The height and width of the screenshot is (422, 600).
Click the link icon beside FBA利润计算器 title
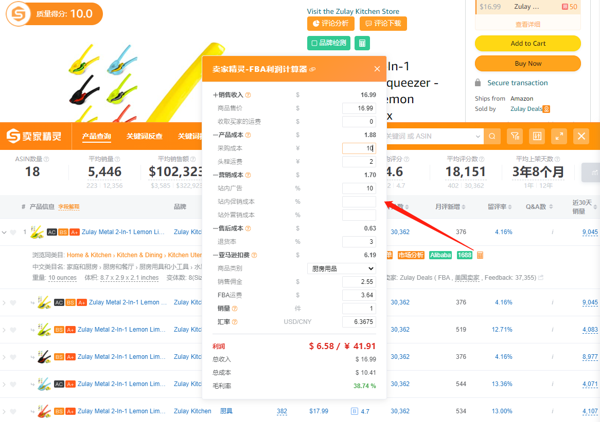[x=312, y=69]
